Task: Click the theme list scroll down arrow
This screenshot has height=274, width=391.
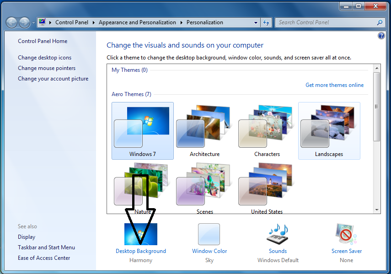Action: click(x=377, y=210)
